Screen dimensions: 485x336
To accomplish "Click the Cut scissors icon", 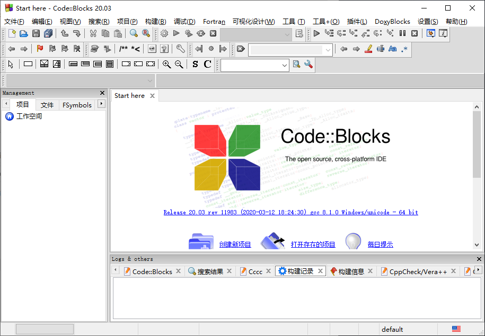I will tap(93, 33).
